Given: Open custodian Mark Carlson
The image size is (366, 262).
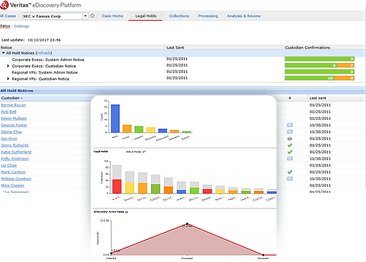Looking at the screenshot, I should 14,172.
